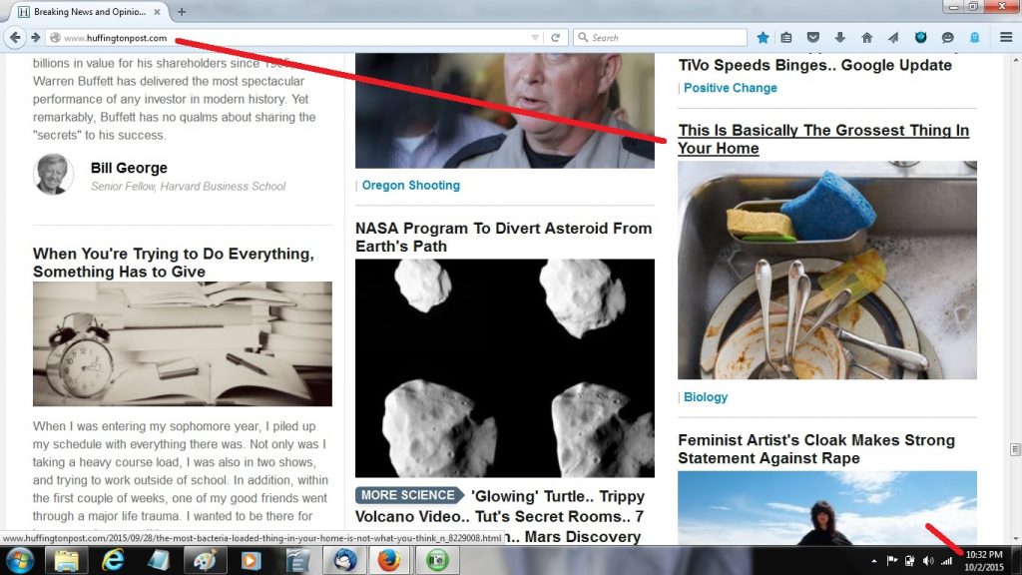Open the Action Center flag in the tray
This screenshot has width=1022, height=575.
pyautogui.click(x=891, y=561)
